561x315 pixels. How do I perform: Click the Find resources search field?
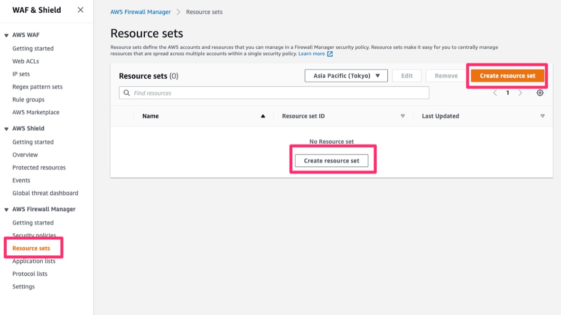coord(274,93)
